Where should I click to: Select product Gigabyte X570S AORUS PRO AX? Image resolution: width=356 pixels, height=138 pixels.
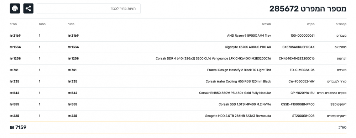tap(248, 47)
